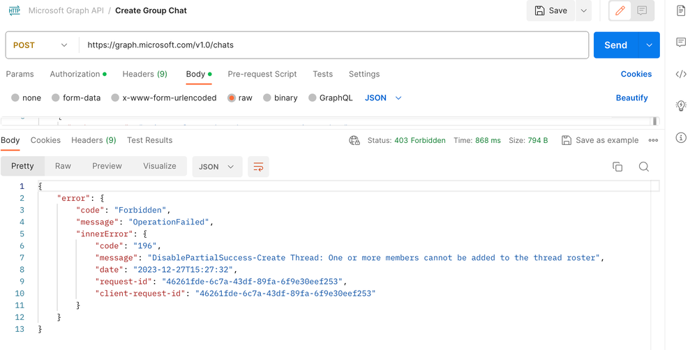Switch response view to Visualize
Viewport: 697px width, 350px height.
pyautogui.click(x=160, y=166)
